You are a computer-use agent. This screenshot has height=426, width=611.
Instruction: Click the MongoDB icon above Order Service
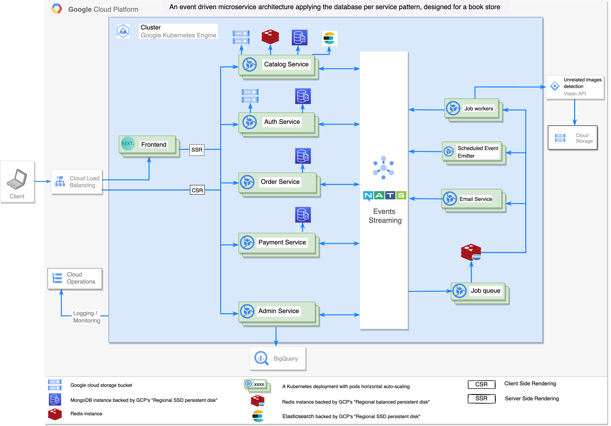[x=303, y=156]
